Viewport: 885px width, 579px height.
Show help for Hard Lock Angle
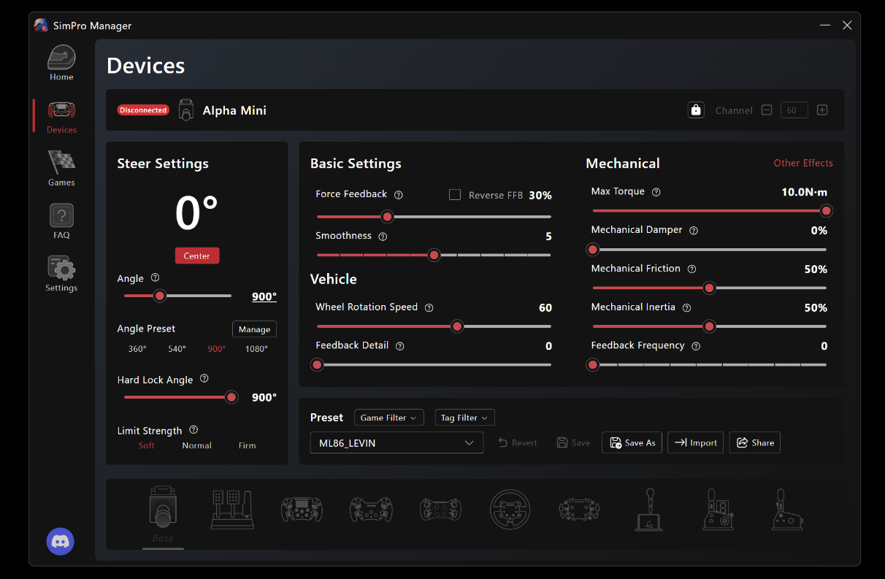click(204, 379)
